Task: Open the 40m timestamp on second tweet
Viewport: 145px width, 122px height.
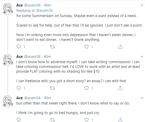Action: 47,57
